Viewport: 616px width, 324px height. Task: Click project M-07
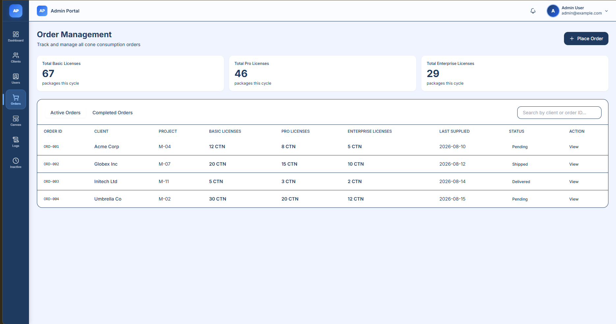coord(165,164)
